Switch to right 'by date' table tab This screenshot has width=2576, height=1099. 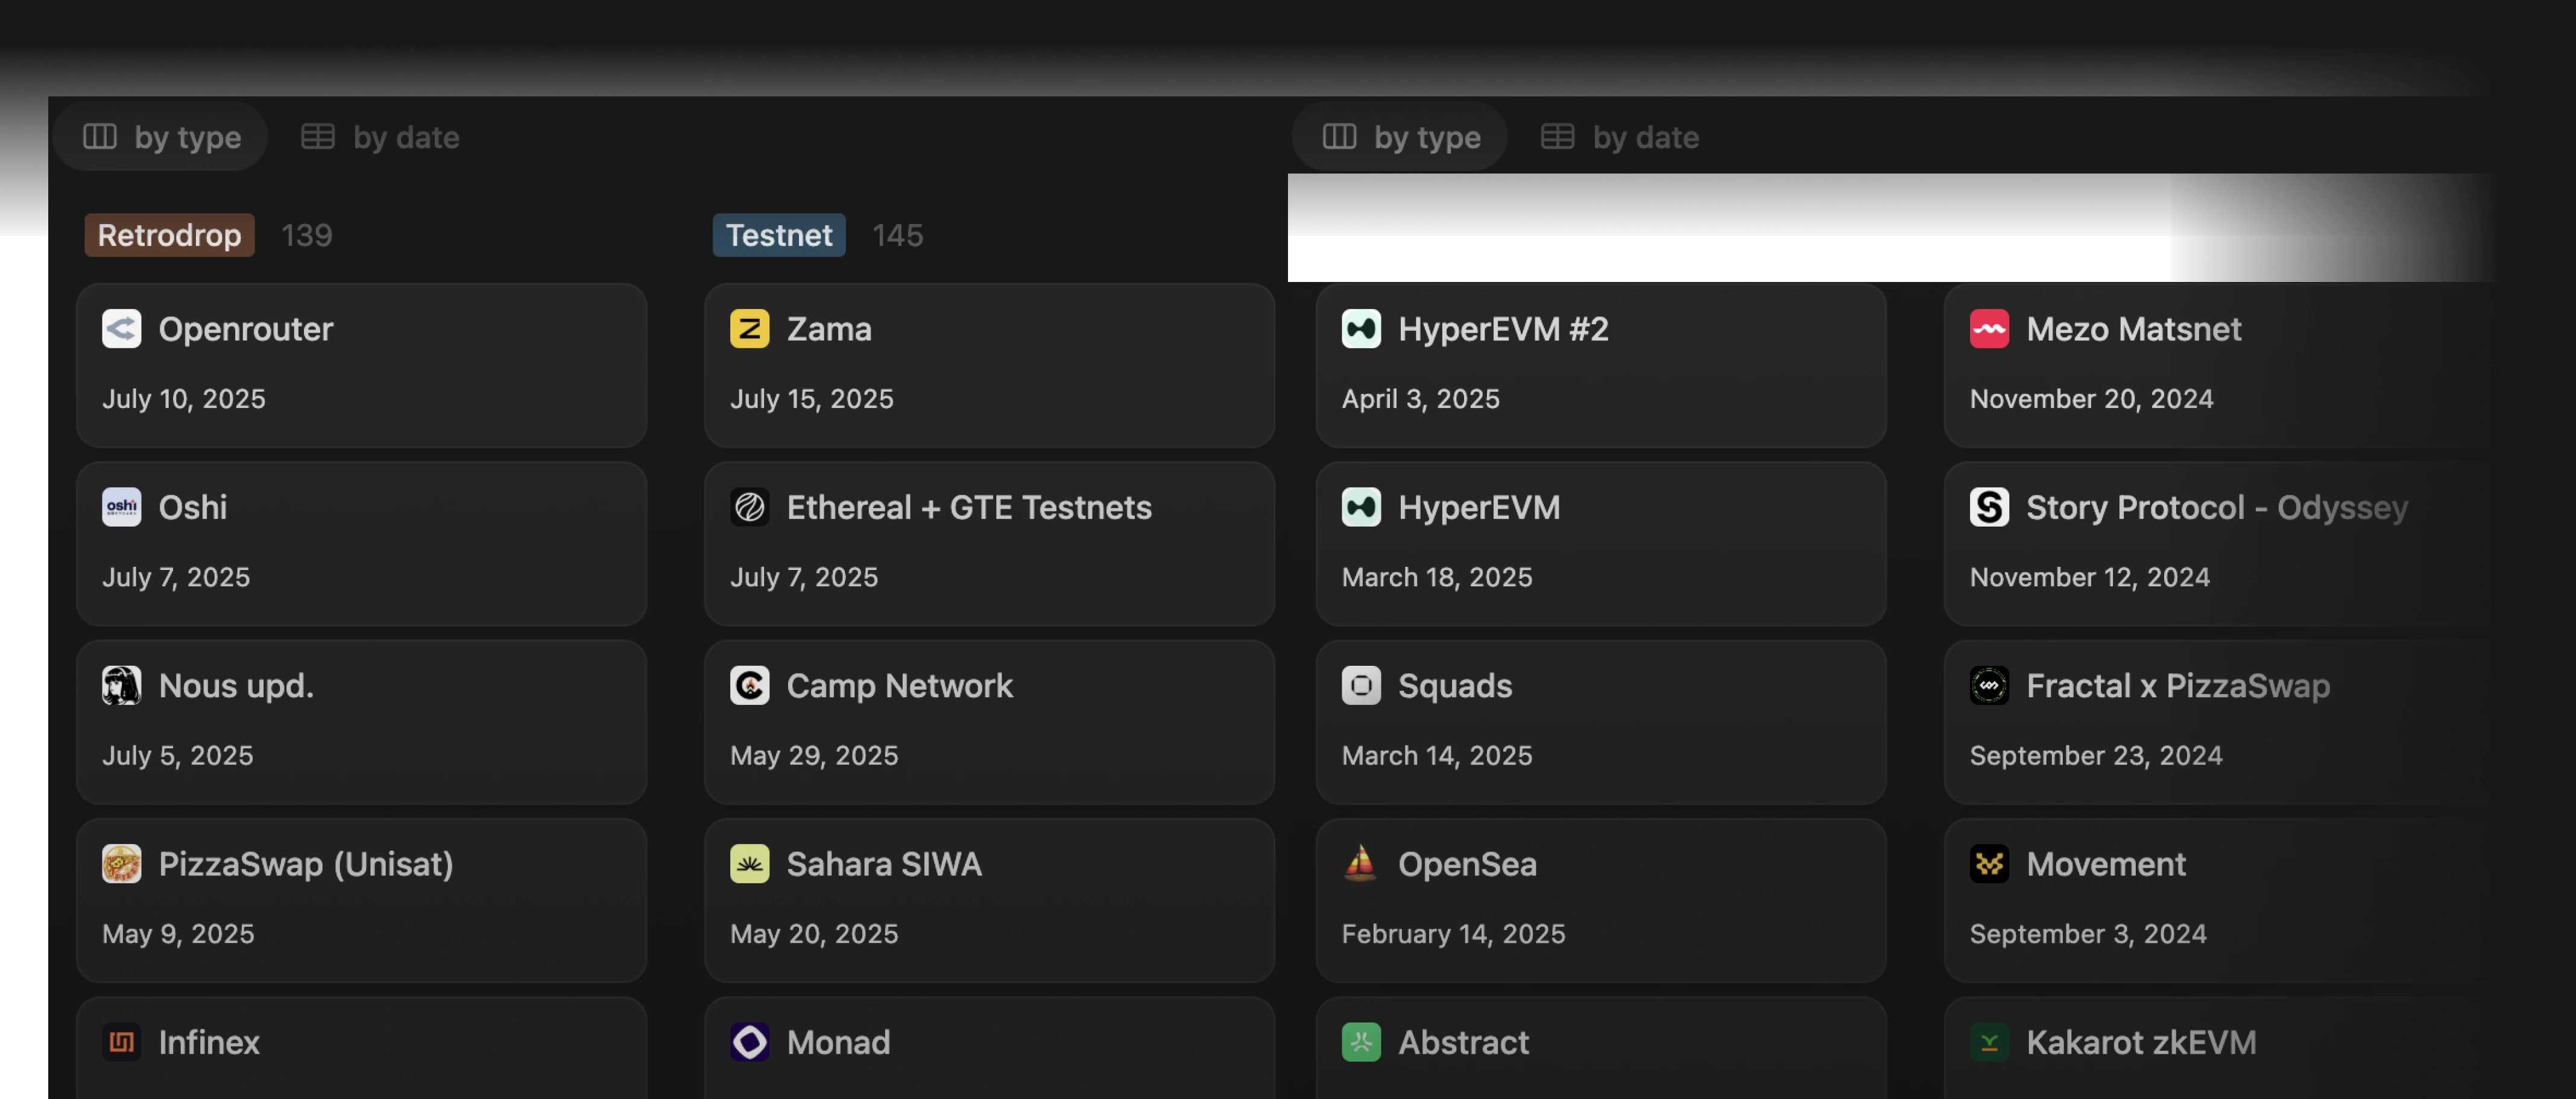tap(1620, 136)
